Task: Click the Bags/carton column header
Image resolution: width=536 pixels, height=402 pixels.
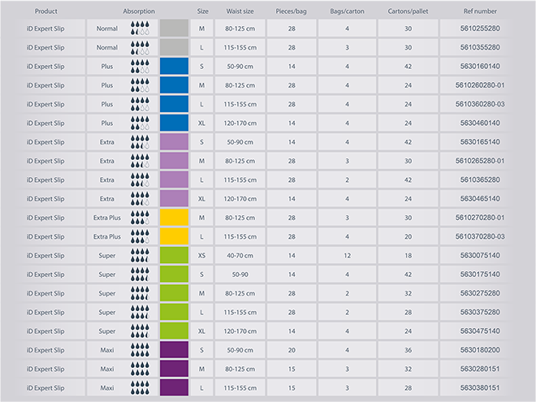Action: click(347, 11)
